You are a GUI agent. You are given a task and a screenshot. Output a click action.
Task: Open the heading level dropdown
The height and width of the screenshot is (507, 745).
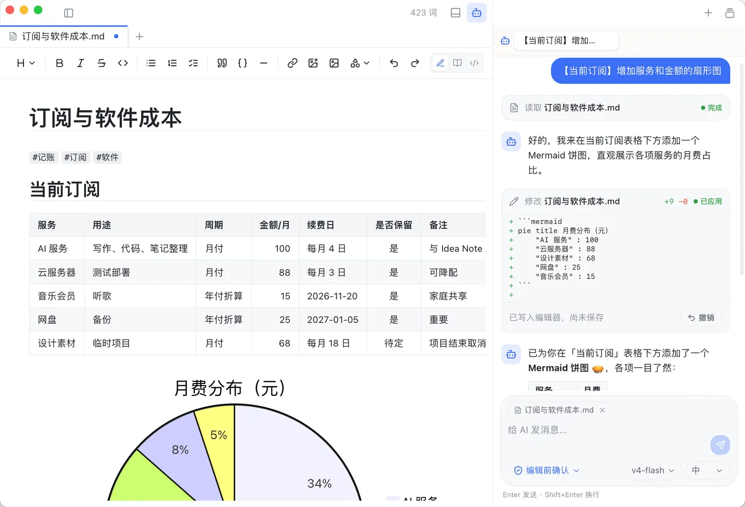[26, 63]
